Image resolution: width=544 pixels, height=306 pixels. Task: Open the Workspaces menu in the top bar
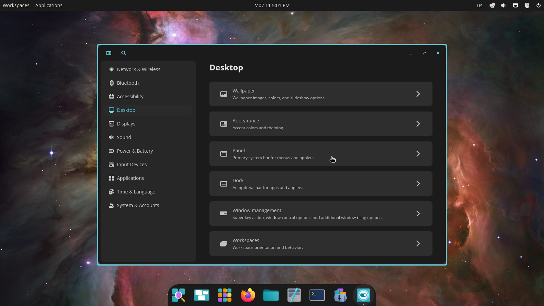16,5
